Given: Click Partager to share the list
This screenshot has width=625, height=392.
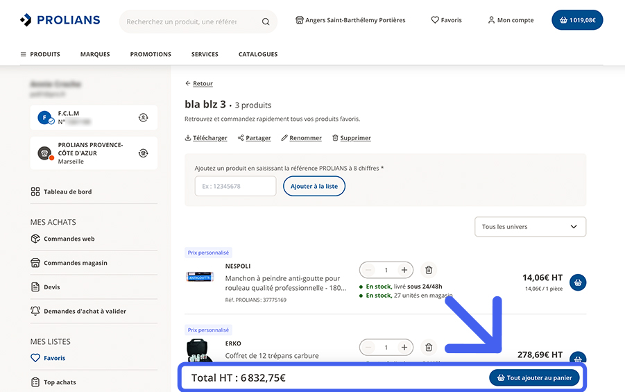Looking at the screenshot, I should (x=255, y=138).
